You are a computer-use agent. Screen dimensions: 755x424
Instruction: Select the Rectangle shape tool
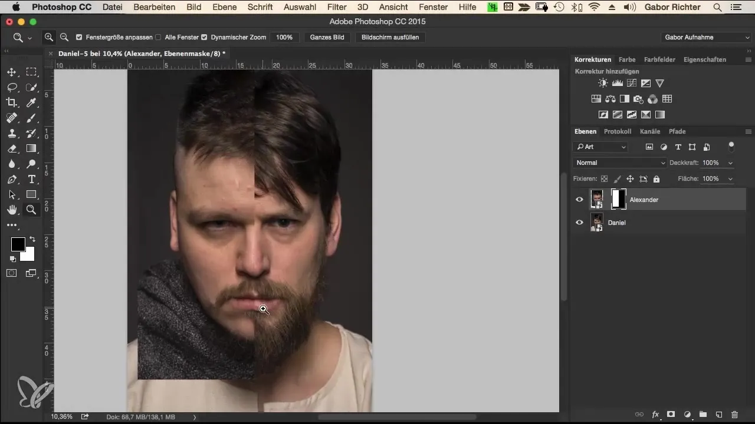pos(31,194)
